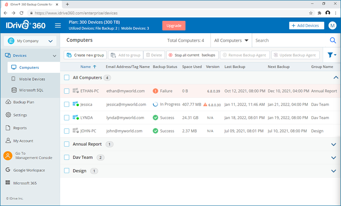The height and width of the screenshot is (206, 341).
Task: Click in the Search field
Action: point(290,40)
